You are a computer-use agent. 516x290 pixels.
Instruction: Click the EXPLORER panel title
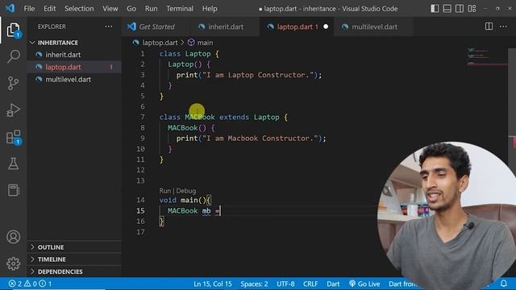click(x=52, y=27)
